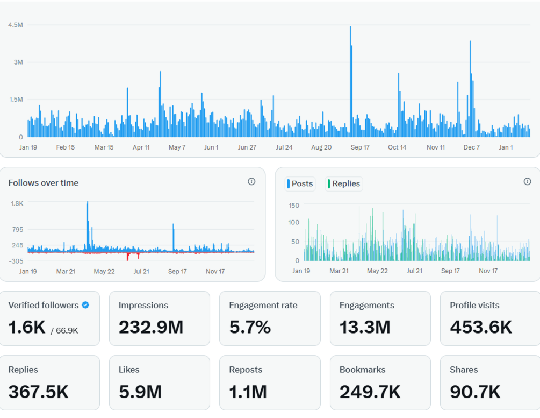Click the 1.1M reposts value
Screen dimensions: 540x418
tap(248, 392)
